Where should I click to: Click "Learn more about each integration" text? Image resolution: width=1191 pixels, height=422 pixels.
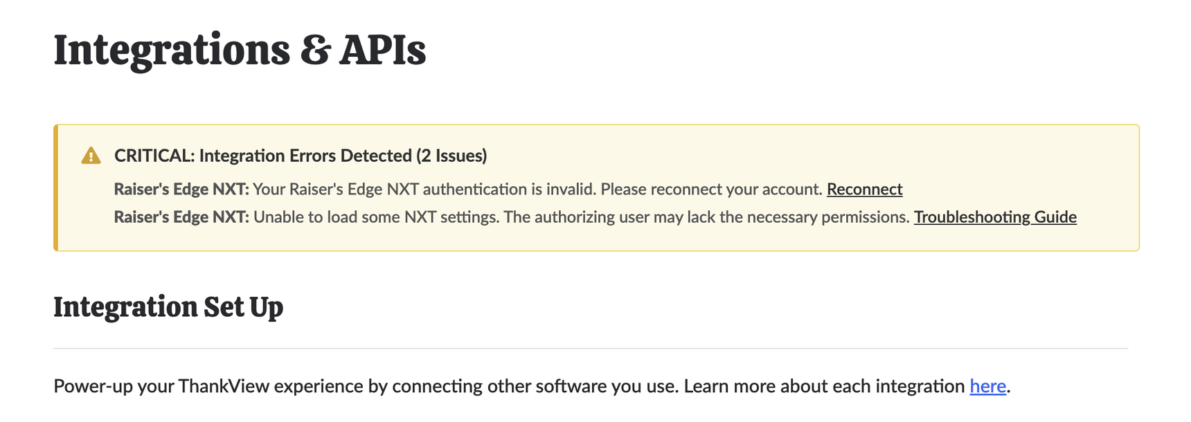pyautogui.click(x=824, y=385)
